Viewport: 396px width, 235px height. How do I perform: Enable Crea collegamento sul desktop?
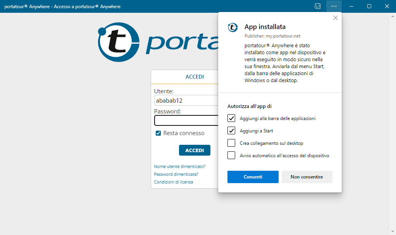(231, 143)
